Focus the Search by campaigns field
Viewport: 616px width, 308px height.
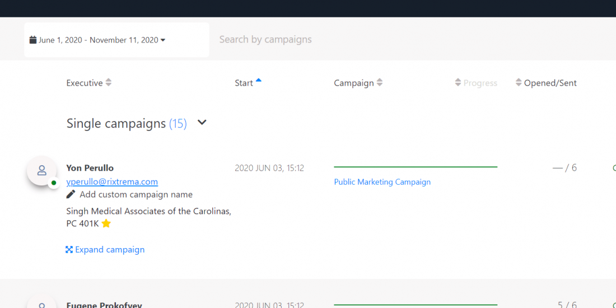[x=336, y=40]
